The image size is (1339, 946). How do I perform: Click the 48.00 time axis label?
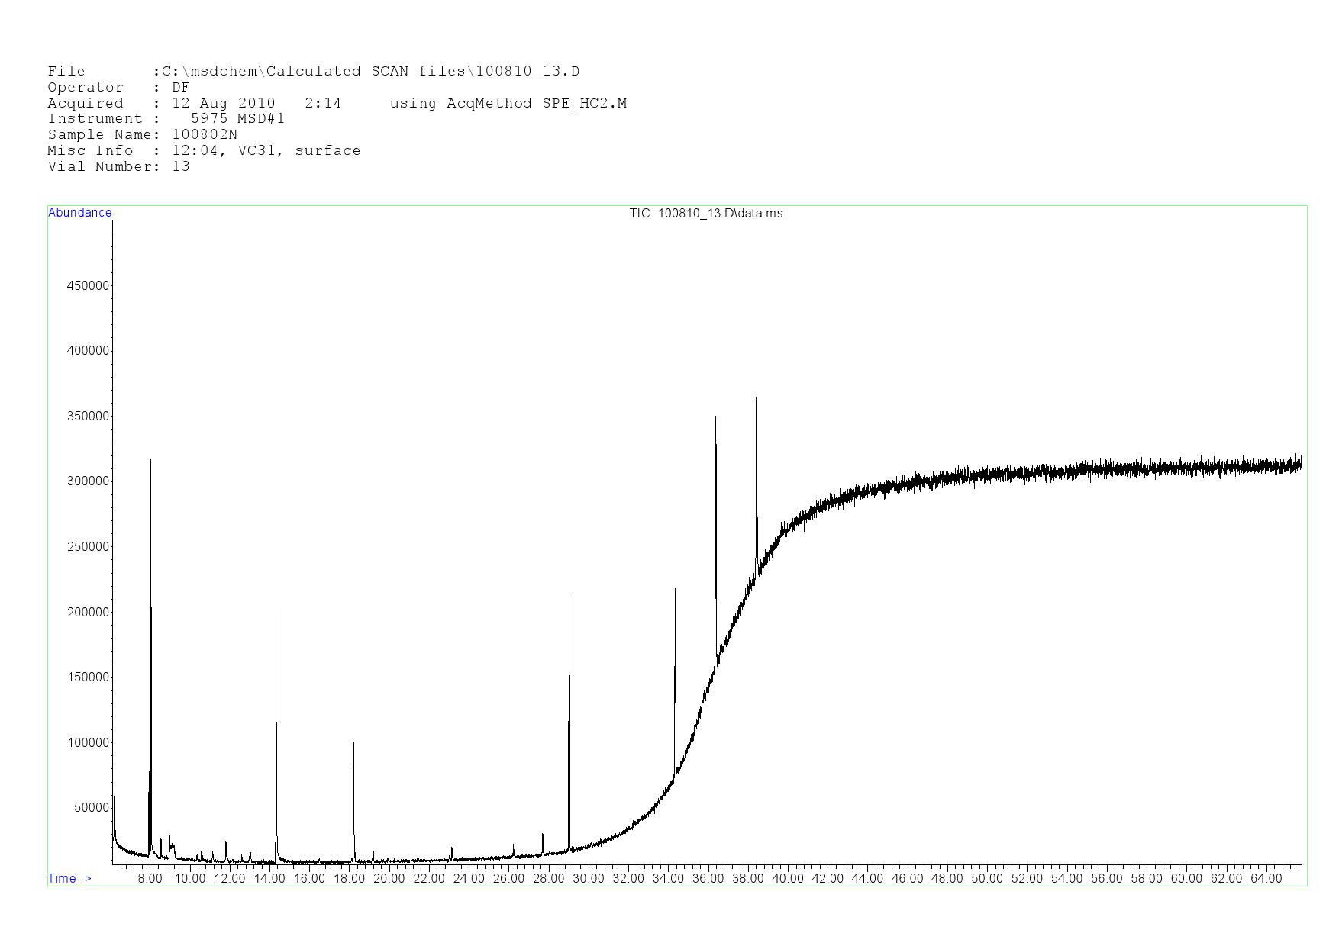tap(947, 878)
